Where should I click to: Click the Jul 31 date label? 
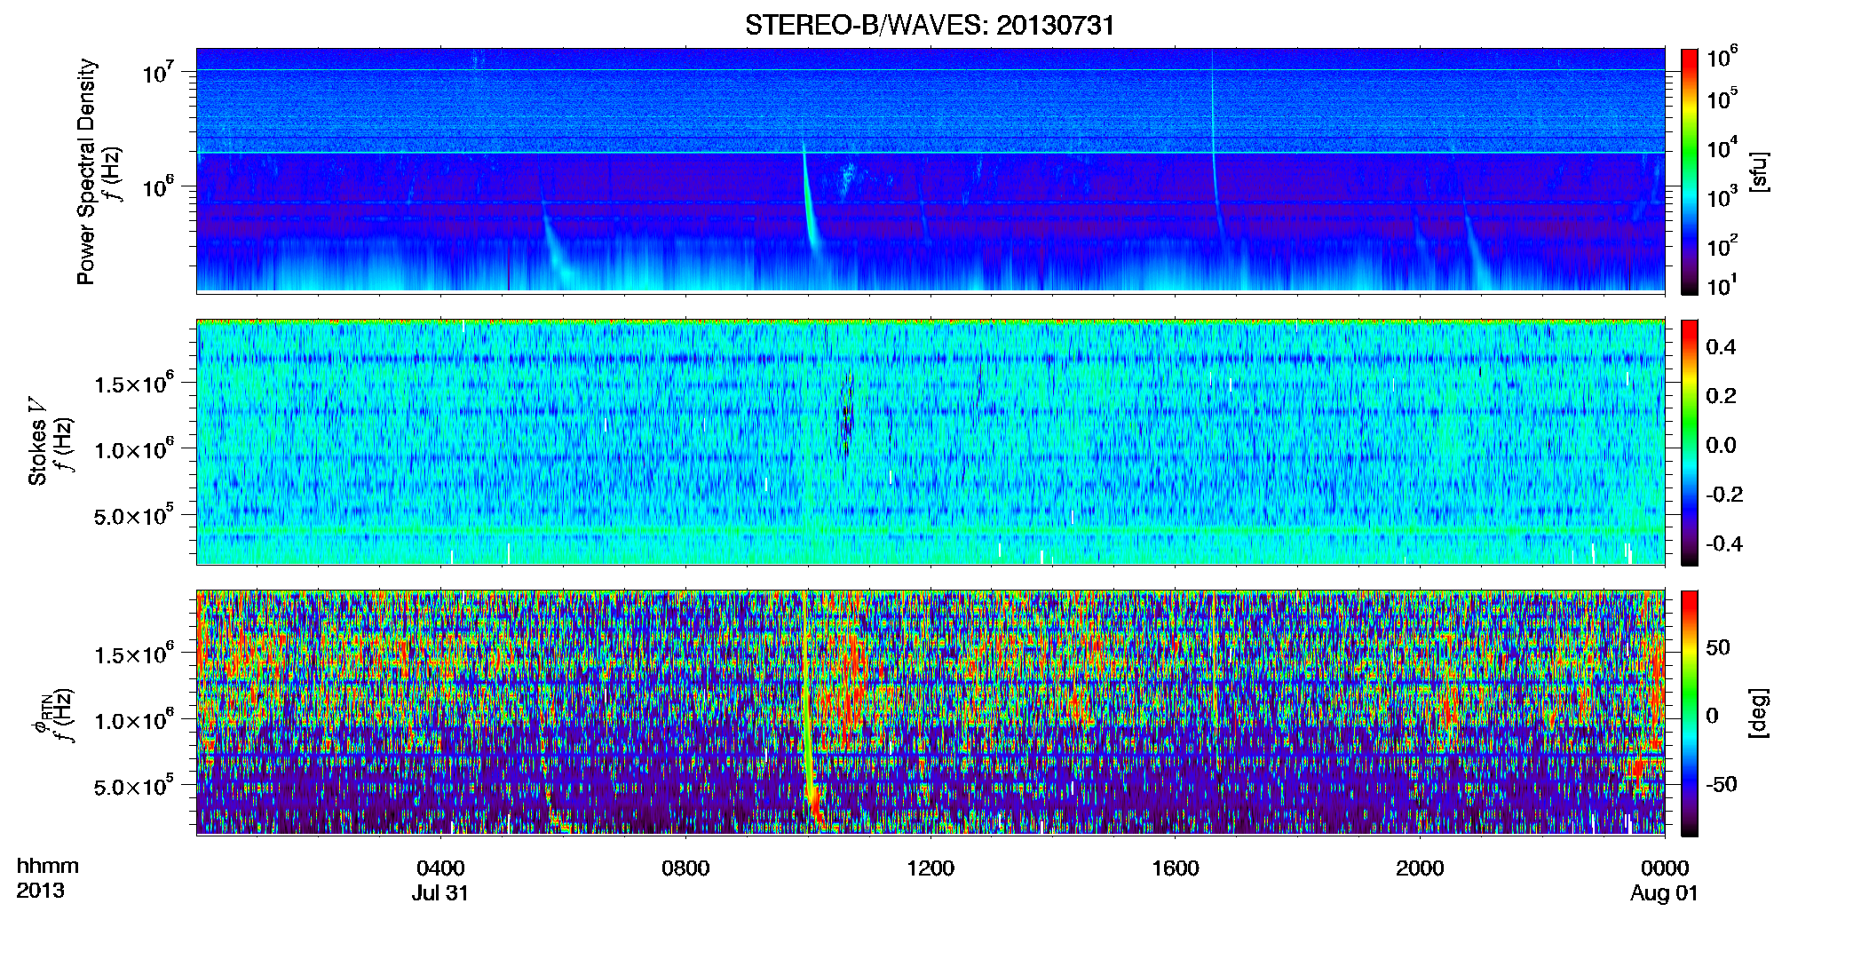point(440,893)
